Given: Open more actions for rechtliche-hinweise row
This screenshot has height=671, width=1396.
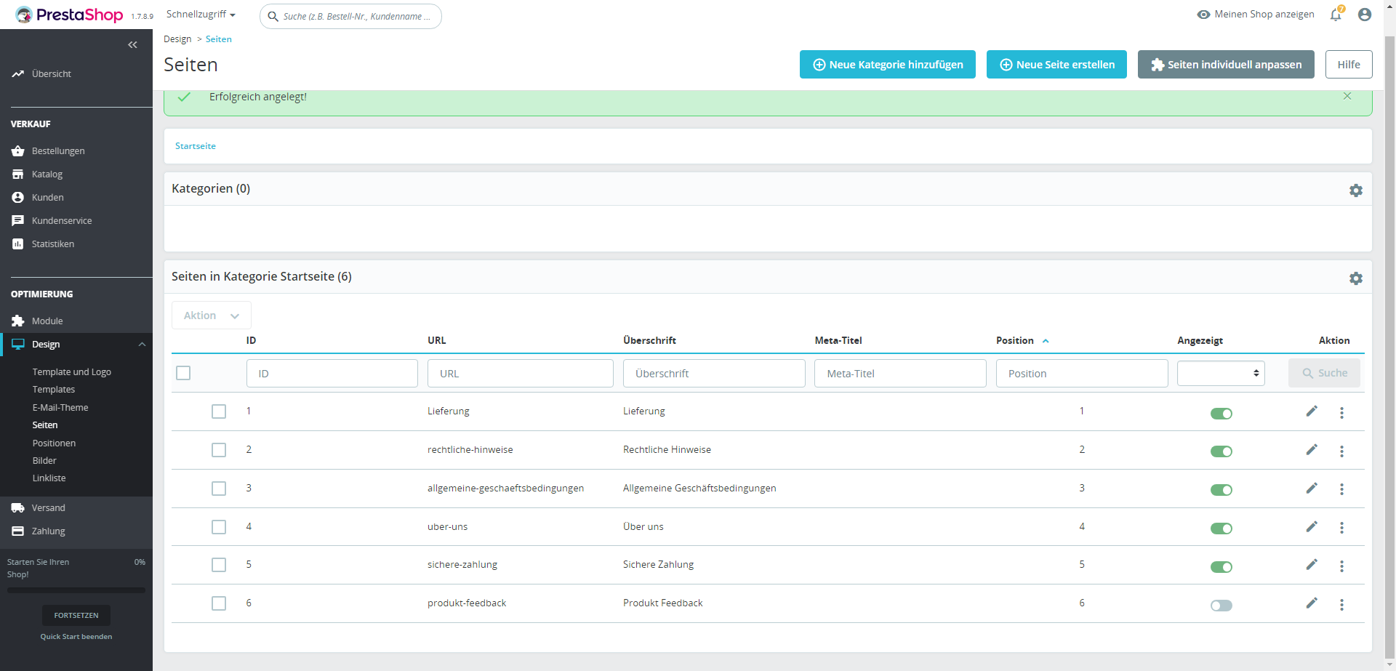Looking at the screenshot, I should coord(1341,451).
